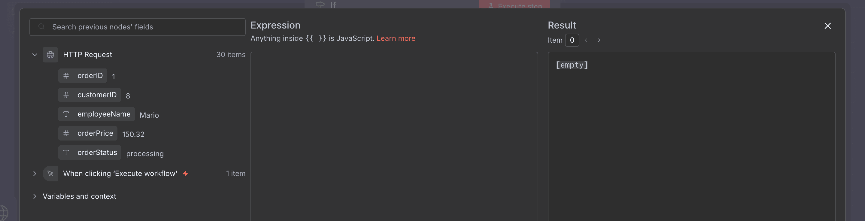
Task: Click the number type icon beside orderID
Action: pyautogui.click(x=66, y=76)
